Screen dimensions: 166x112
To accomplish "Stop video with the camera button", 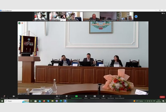I will click(x=14, y=97).
